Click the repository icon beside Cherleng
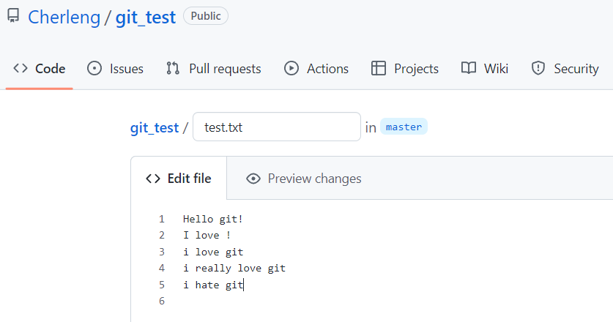Image resolution: width=613 pixels, height=322 pixels. pyautogui.click(x=13, y=16)
